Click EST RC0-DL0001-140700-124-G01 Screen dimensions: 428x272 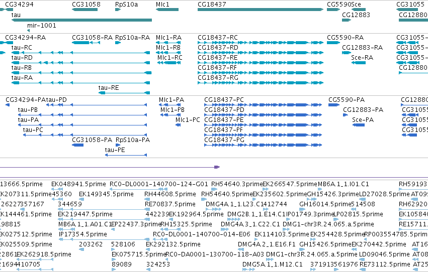pyautogui.click(x=158, y=184)
